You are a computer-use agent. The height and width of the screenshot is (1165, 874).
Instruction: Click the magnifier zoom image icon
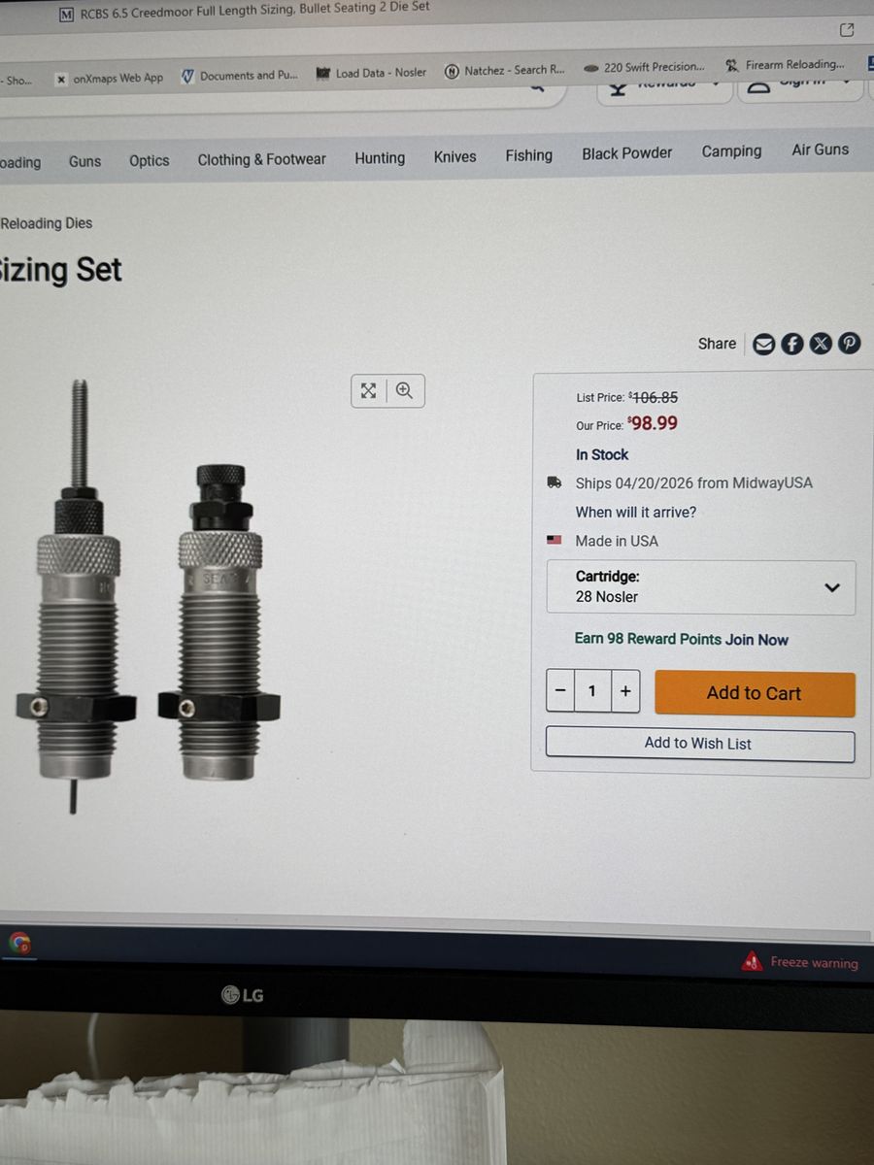tap(405, 390)
